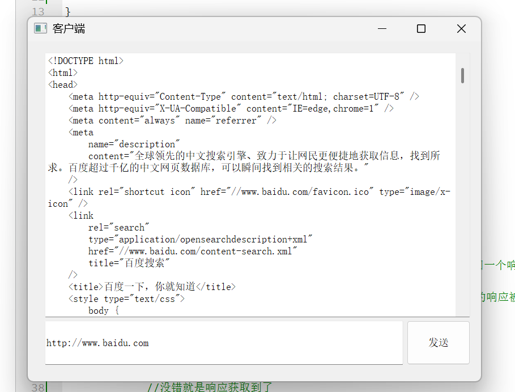515x392 pixels.
Task: Click the body { line
Action: point(104,310)
